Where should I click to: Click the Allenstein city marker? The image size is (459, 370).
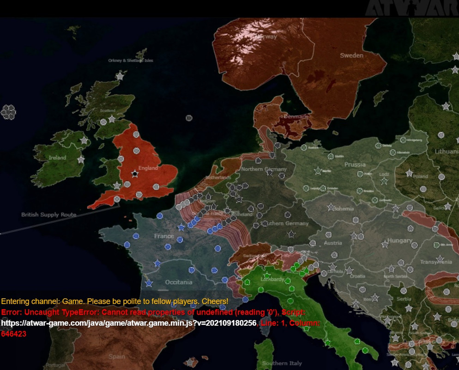pos(393,153)
